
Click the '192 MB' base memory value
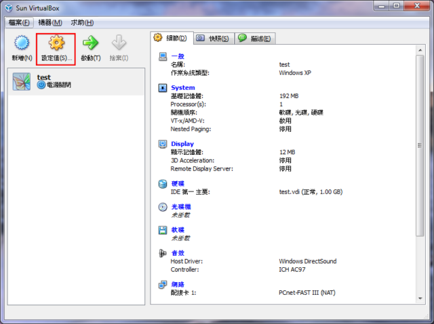pyautogui.click(x=289, y=96)
